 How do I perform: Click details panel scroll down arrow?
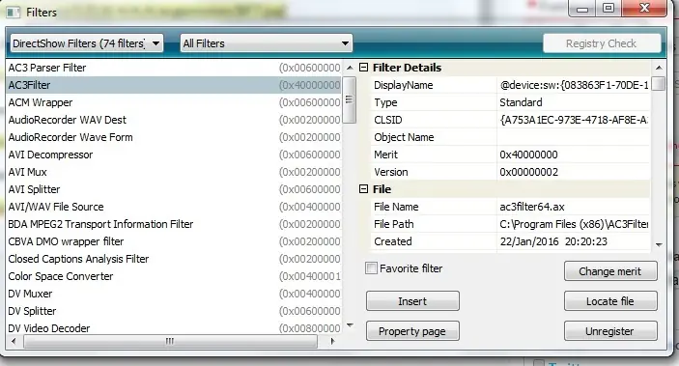659,244
